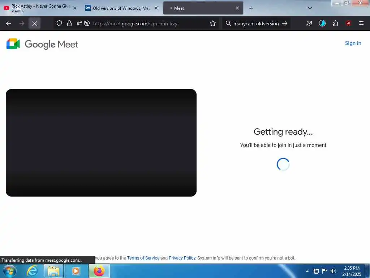This screenshot has height=278, width=370.
Task: Close the Meet tab
Action: pyautogui.click(x=237, y=8)
